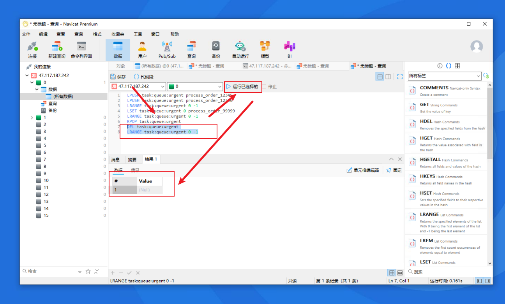
Task: Click the filter icon in connection search bar
Action: point(79,271)
